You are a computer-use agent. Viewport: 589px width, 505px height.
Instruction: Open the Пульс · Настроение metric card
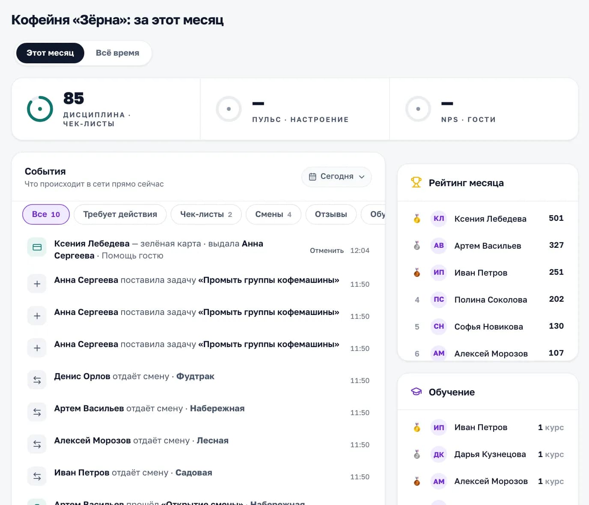tap(295, 109)
